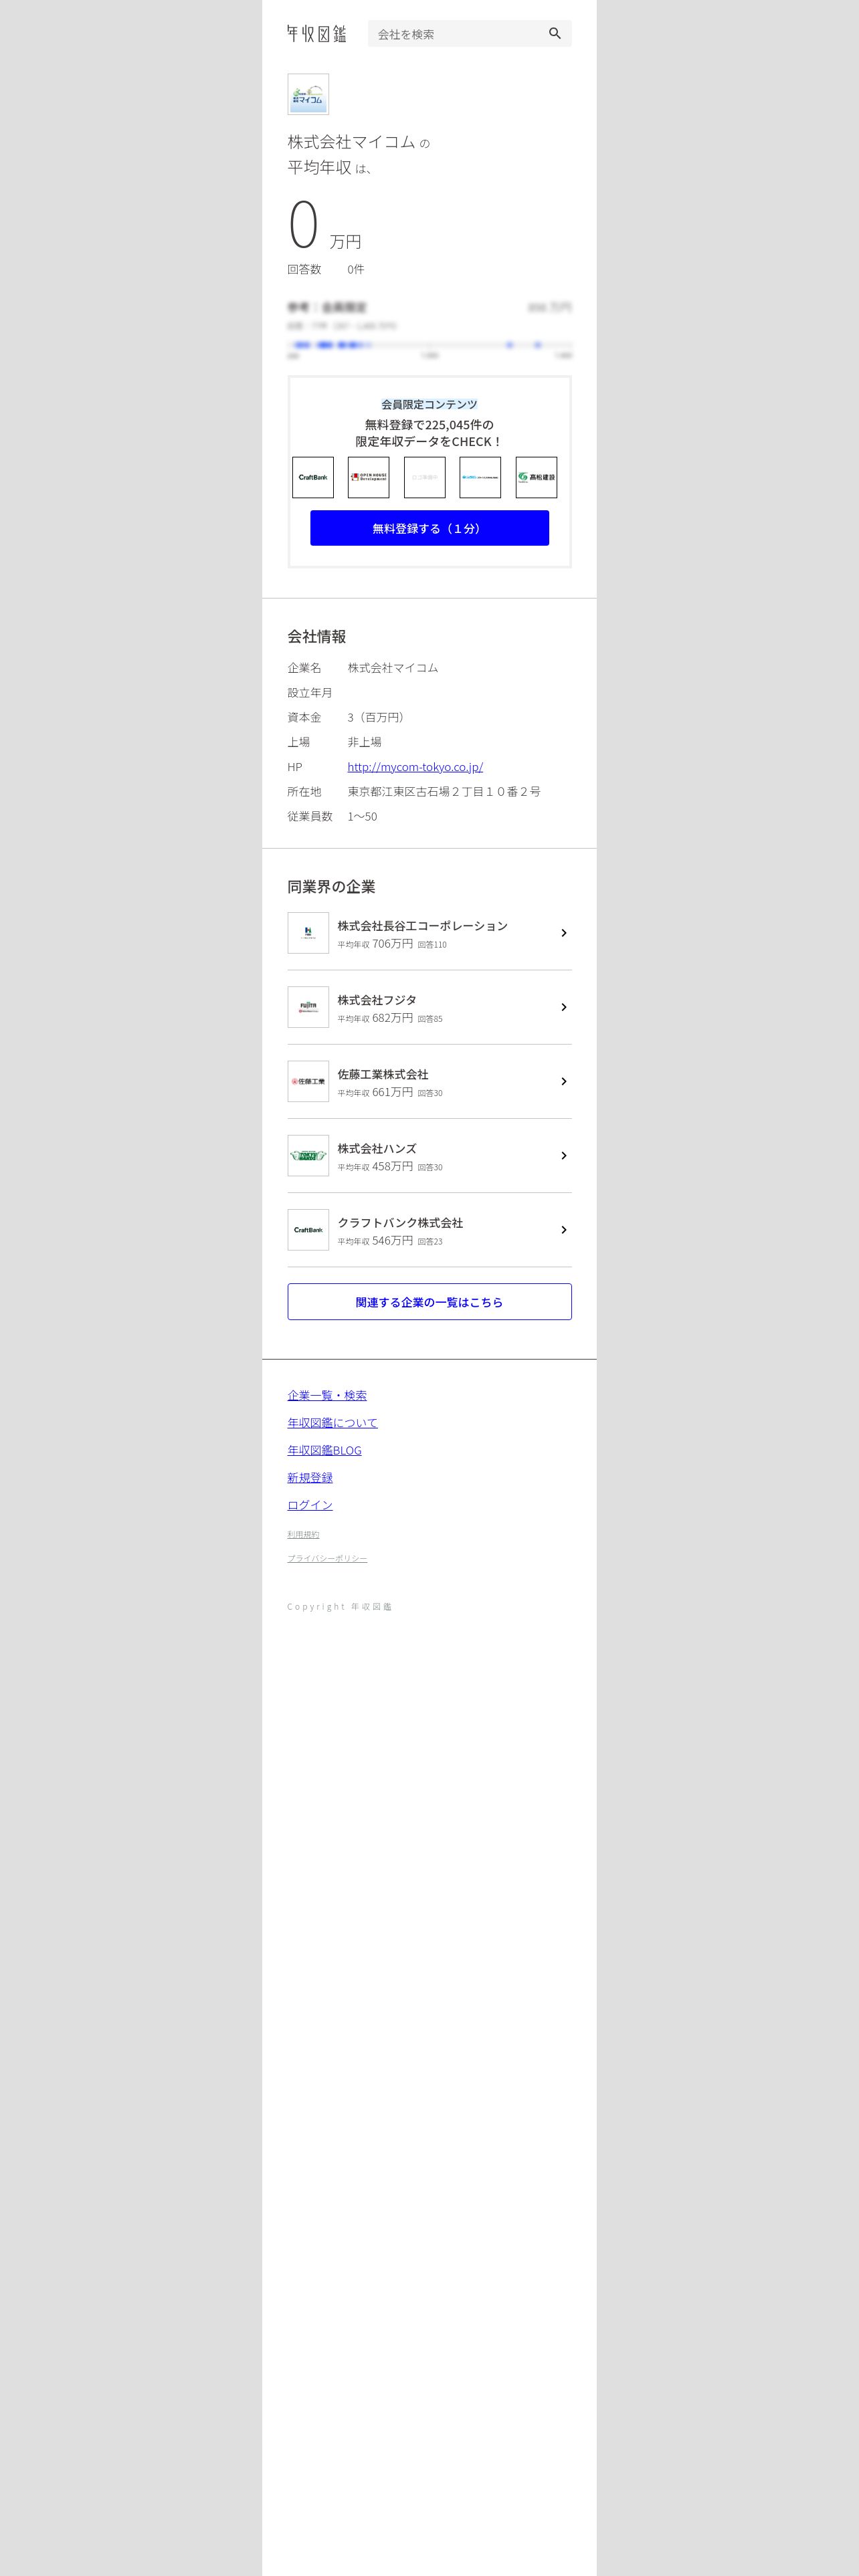Click chevron on the フジタ row
Image resolution: width=859 pixels, height=2576 pixels.
pos(564,1007)
